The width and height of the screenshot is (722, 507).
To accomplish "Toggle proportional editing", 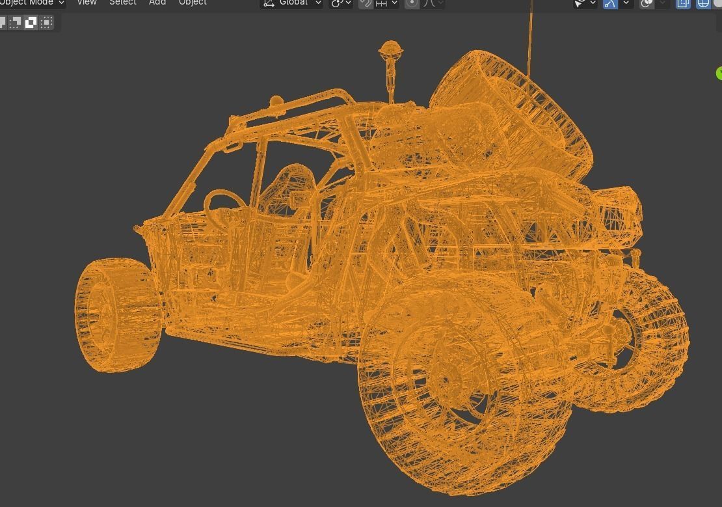I will point(412,3).
